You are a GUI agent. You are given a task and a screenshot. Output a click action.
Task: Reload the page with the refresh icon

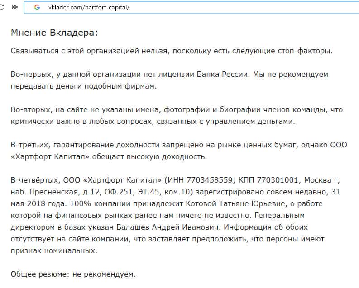pyautogui.click(x=1, y=7)
